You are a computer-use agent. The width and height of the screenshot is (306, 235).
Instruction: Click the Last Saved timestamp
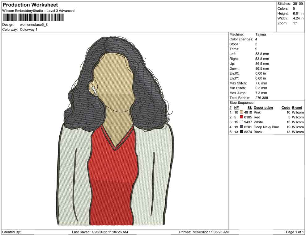click(x=100, y=232)
